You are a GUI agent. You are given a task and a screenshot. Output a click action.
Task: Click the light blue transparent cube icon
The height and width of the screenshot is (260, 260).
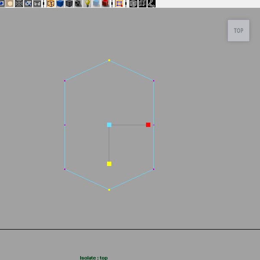[96, 3]
